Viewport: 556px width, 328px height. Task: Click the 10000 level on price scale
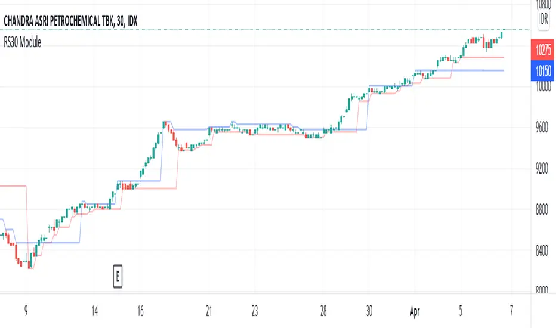click(543, 88)
